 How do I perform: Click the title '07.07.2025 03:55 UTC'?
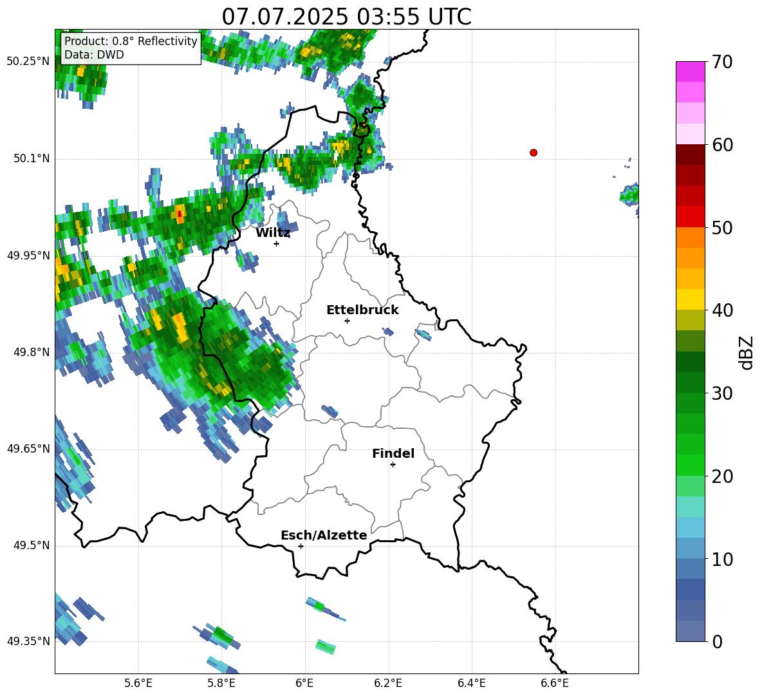click(x=346, y=17)
